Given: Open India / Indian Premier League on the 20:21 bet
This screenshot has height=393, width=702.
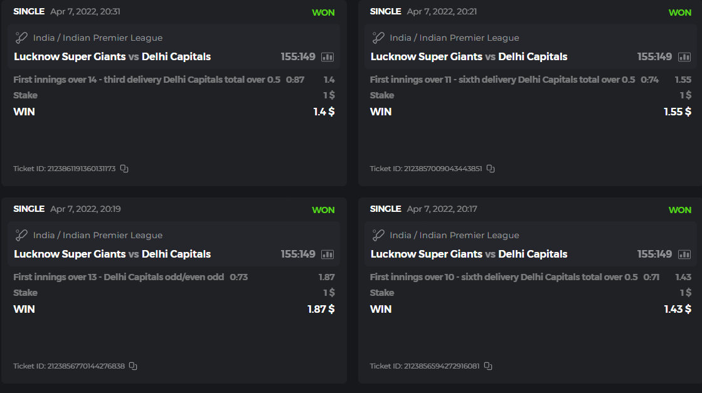Looking at the screenshot, I should click(454, 38).
